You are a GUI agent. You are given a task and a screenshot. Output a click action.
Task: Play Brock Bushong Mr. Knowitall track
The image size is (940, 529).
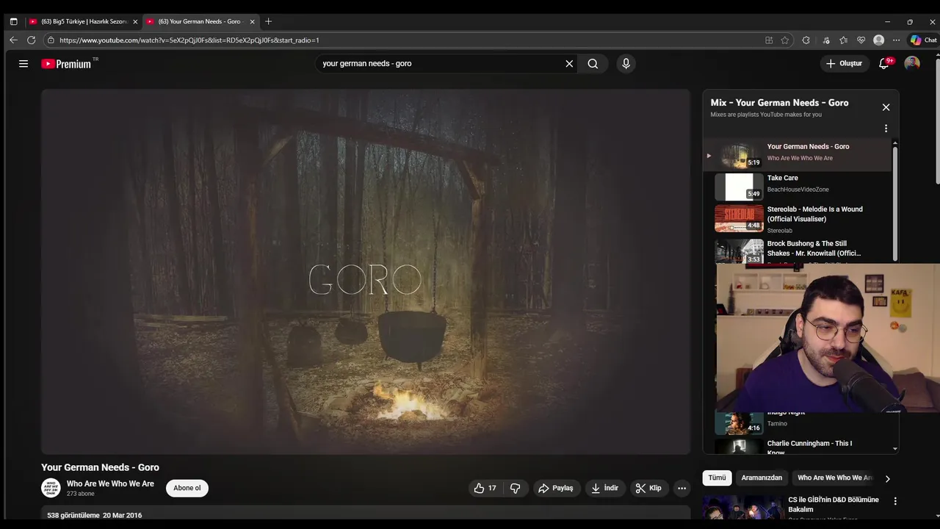[796, 251]
